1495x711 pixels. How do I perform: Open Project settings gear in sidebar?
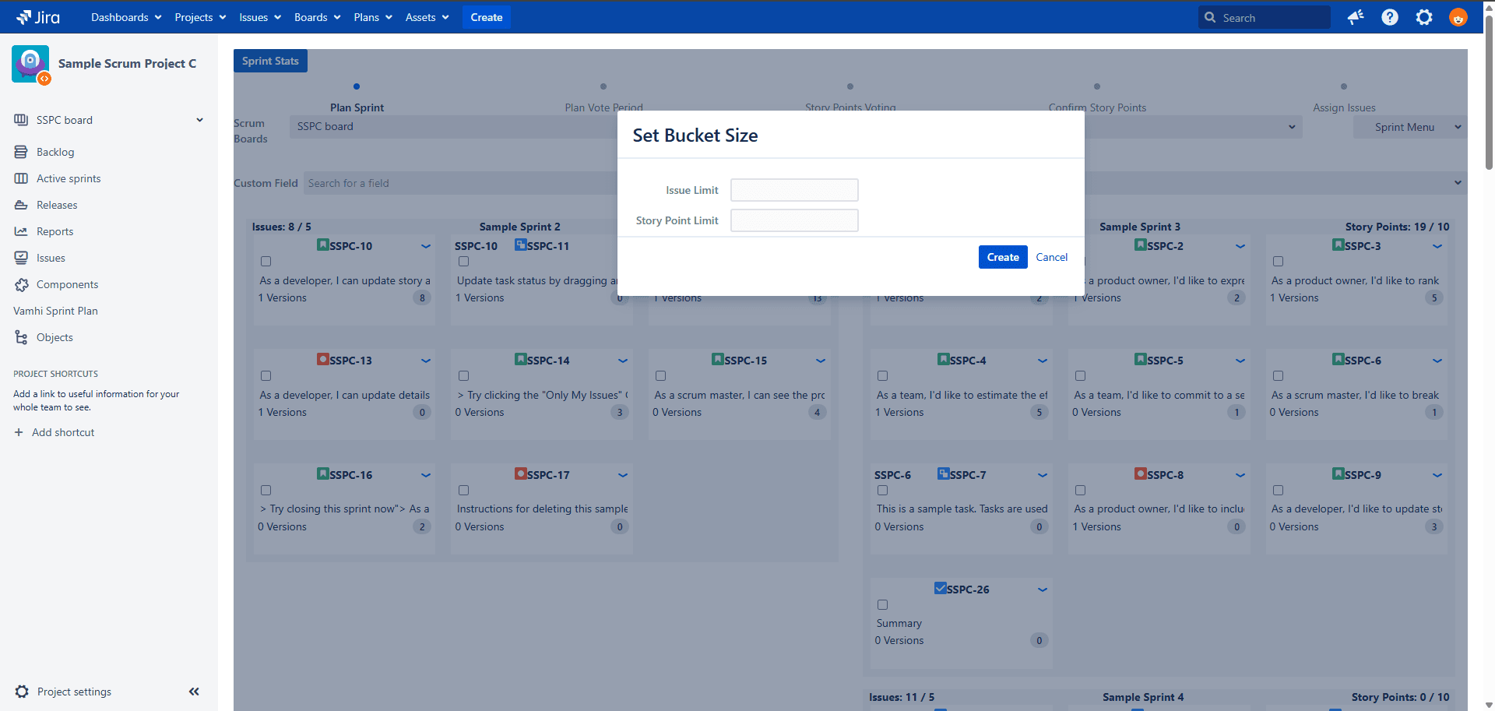coord(22,692)
